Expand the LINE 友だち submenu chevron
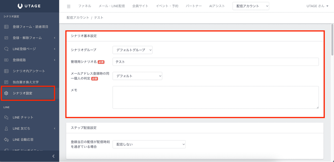The image size is (334, 162). point(55,128)
